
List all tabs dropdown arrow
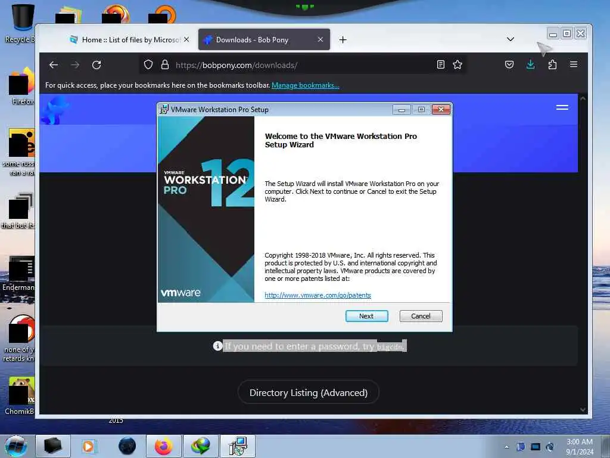coord(511,39)
